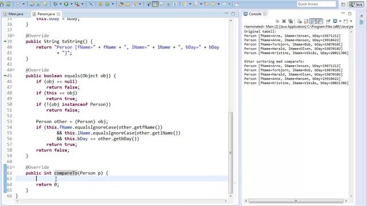Image resolution: width=367 pixels, height=206 pixels.
Task: Collapse the compareTo method fold at line 61
Action: coord(14,167)
